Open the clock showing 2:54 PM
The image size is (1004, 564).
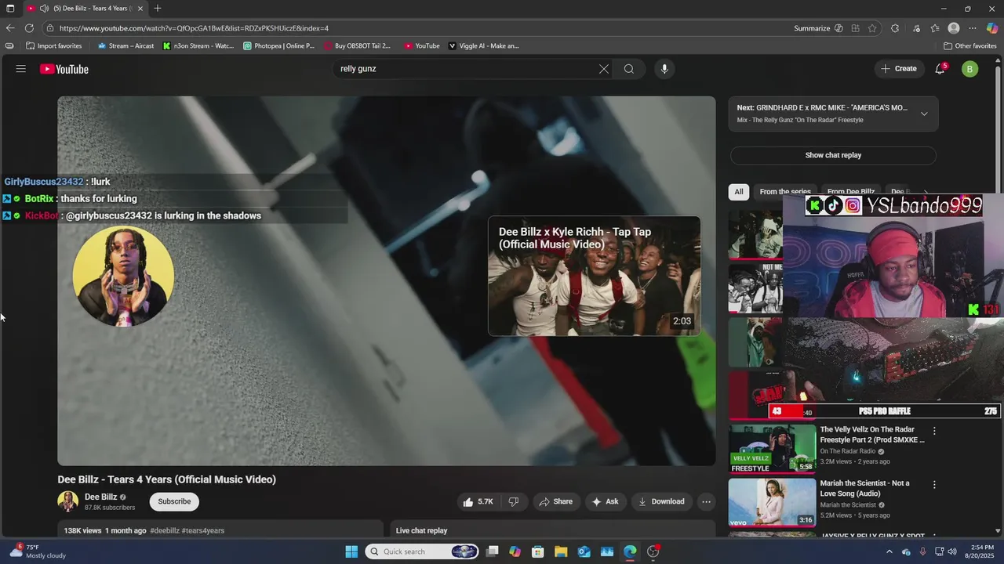click(981, 551)
